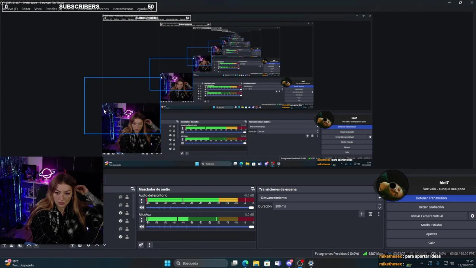Open Discord from the taskbar
Image resolution: width=476 pixels, height=268 pixels.
click(289, 263)
